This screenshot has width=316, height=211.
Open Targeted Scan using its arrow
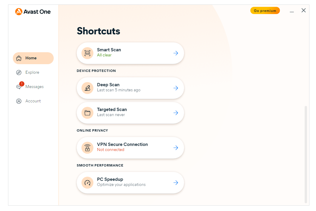(x=176, y=113)
